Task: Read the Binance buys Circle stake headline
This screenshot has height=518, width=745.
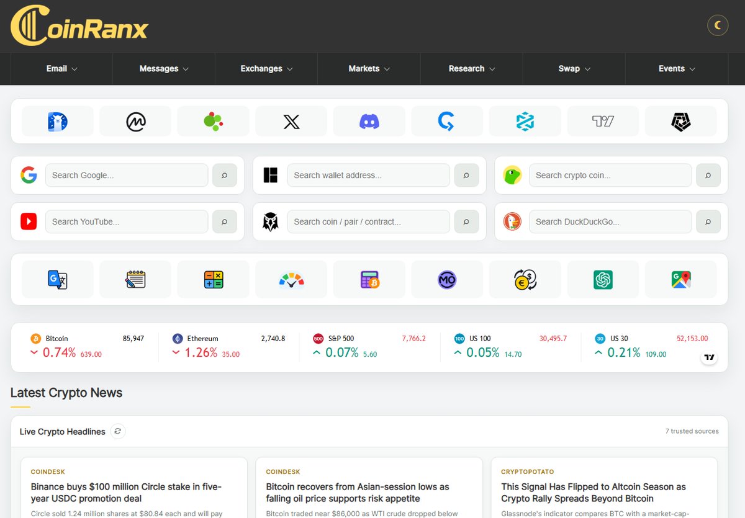Action: tap(126, 493)
